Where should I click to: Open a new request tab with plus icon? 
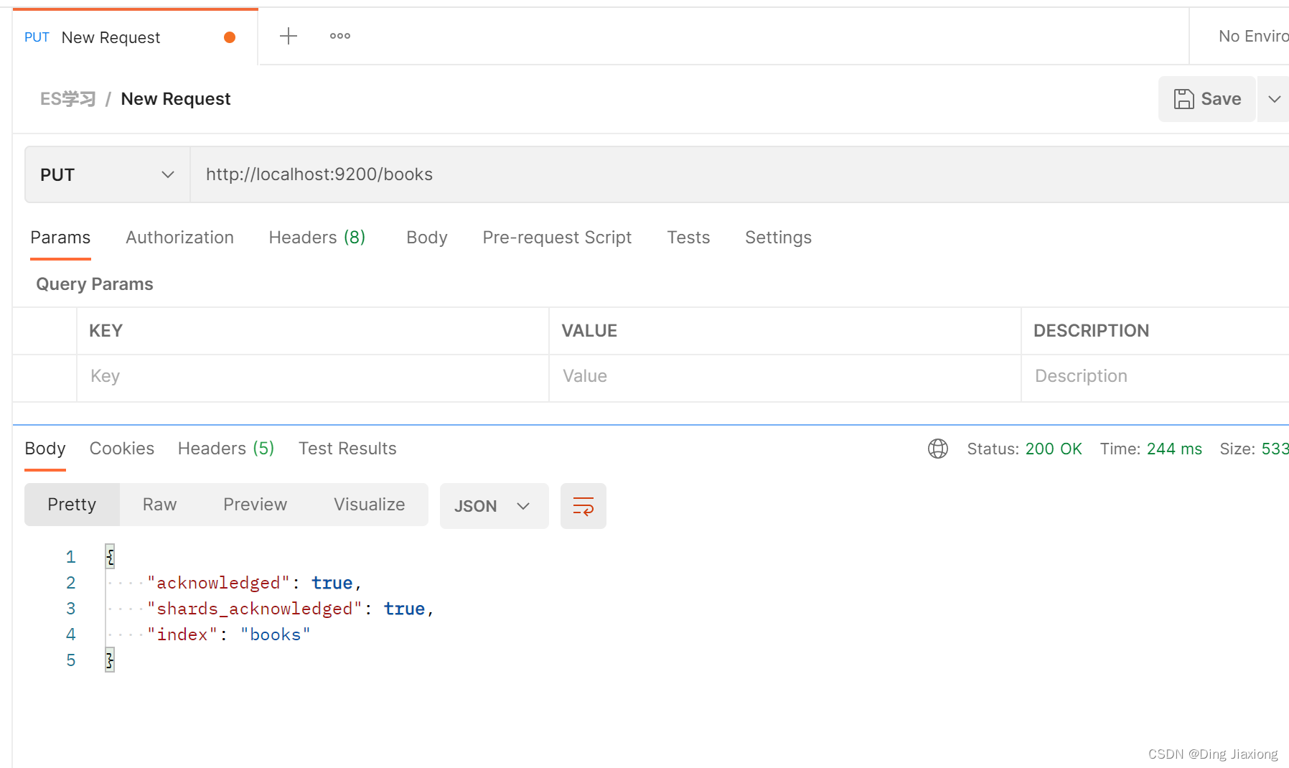click(x=289, y=36)
